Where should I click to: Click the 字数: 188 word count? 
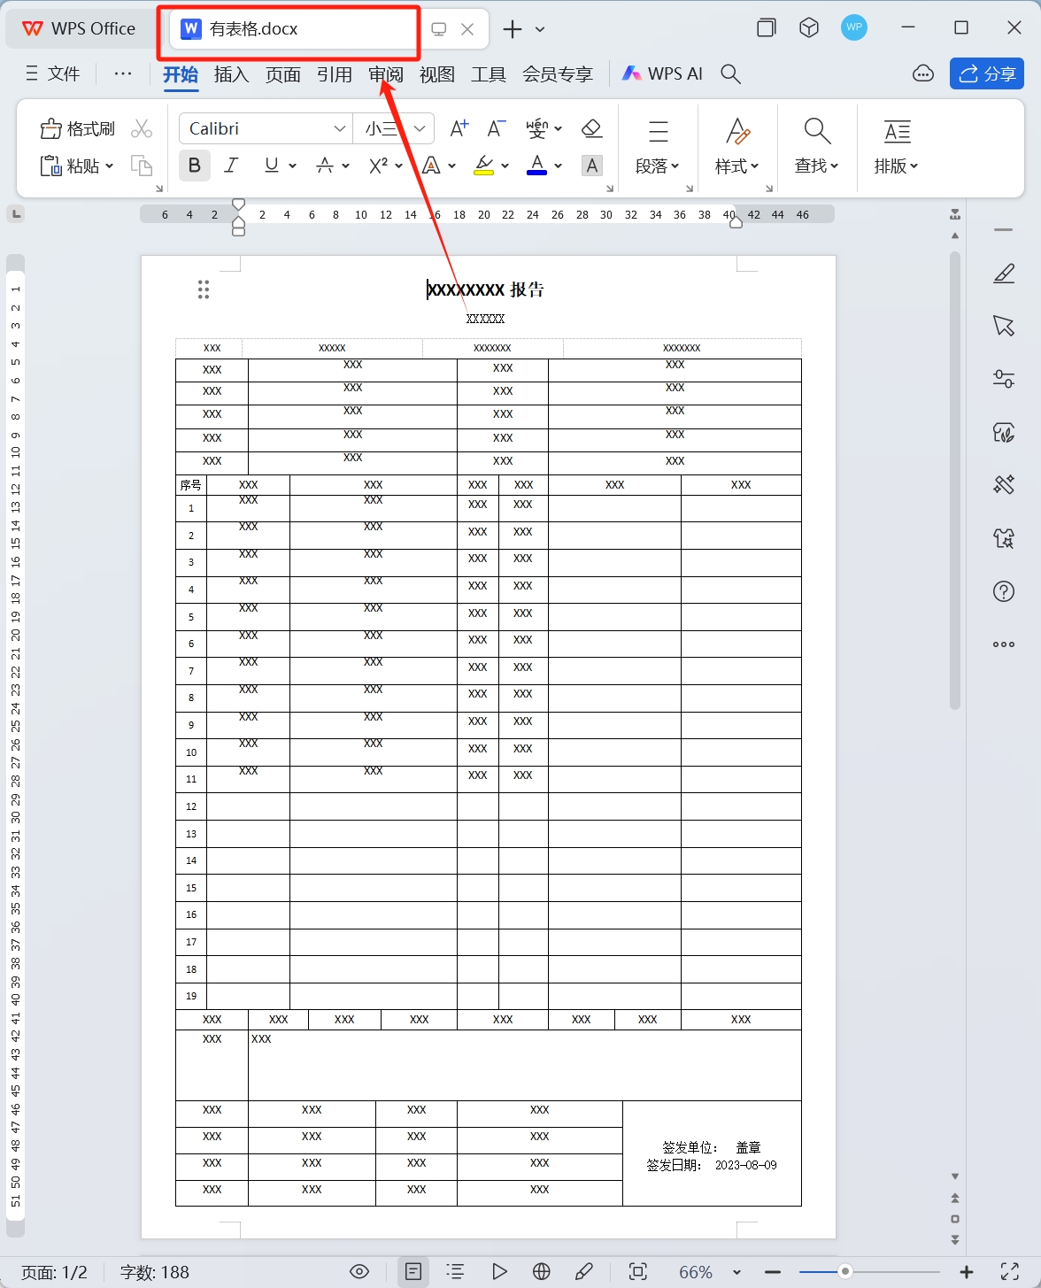(155, 1273)
